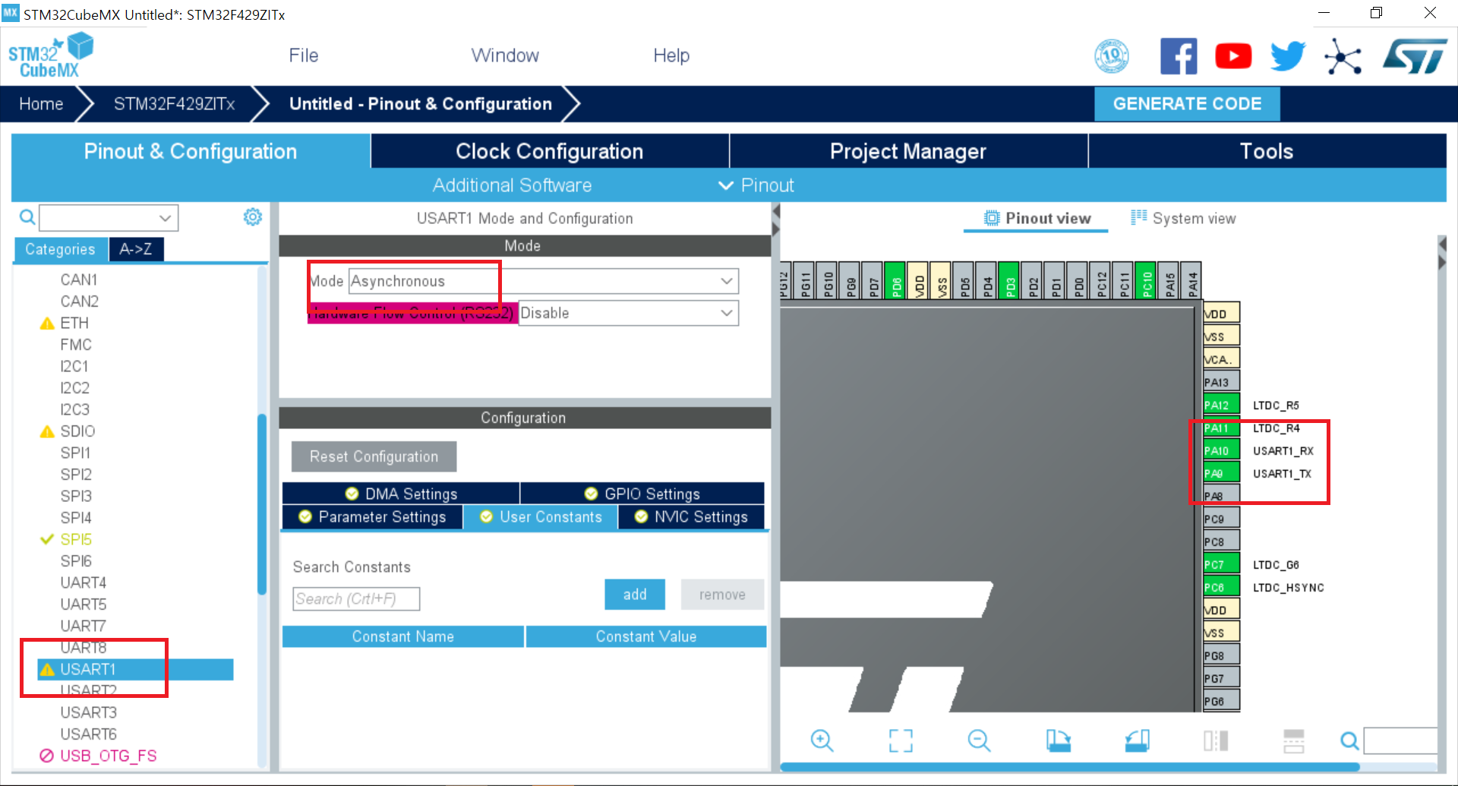Click the Search Constants input field
Screen dimensions: 1458x786
coord(356,598)
